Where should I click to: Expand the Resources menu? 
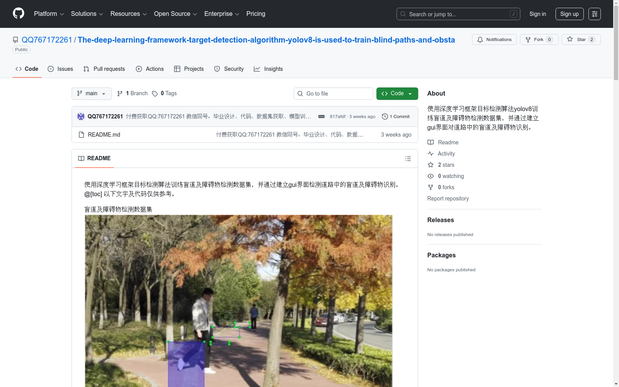pyautogui.click(x=128, y=14)
